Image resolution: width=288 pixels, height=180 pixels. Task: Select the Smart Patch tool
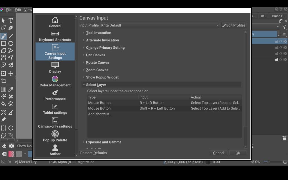pos(11,96)
